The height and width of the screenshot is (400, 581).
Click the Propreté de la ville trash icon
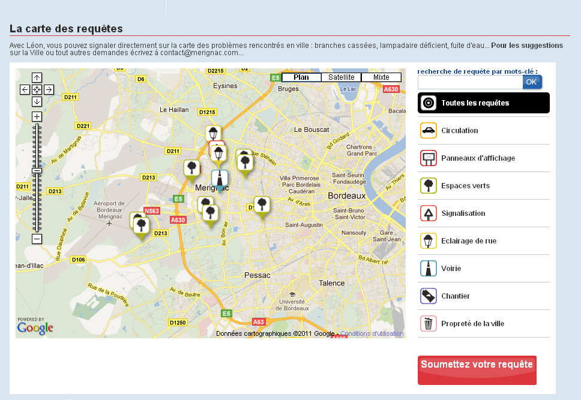(428, 323)
